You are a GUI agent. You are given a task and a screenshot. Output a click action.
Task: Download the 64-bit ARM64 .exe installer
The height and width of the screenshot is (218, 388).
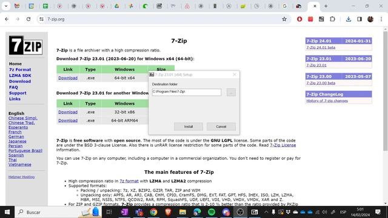pos(68,121)
